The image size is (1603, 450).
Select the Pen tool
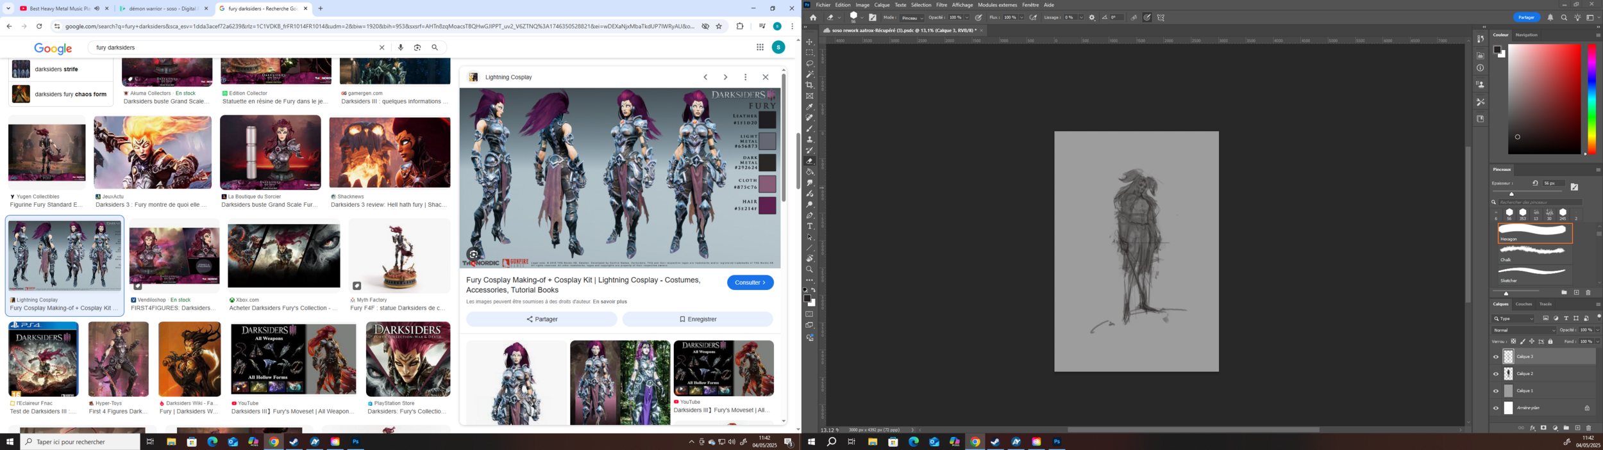click(810, 216)
